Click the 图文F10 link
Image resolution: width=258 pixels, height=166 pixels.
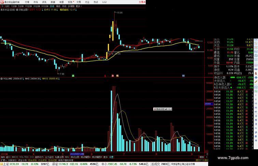[x=200, y=160]
